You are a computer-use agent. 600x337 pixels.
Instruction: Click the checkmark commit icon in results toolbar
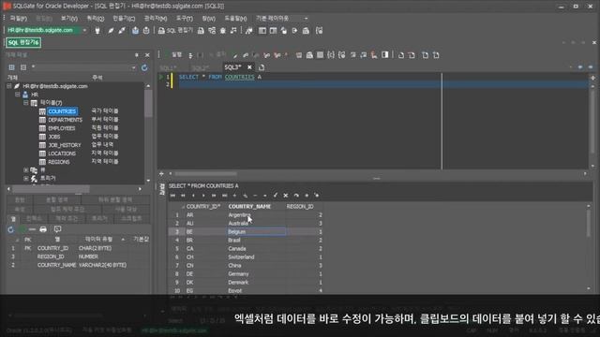[x=275, y=196]
